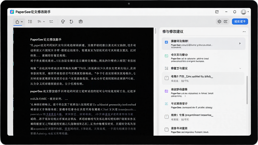Click the underlined link text in document paragraph
Image resolution: width=258 pixels, height=145 pixels.
pos(54,114)
